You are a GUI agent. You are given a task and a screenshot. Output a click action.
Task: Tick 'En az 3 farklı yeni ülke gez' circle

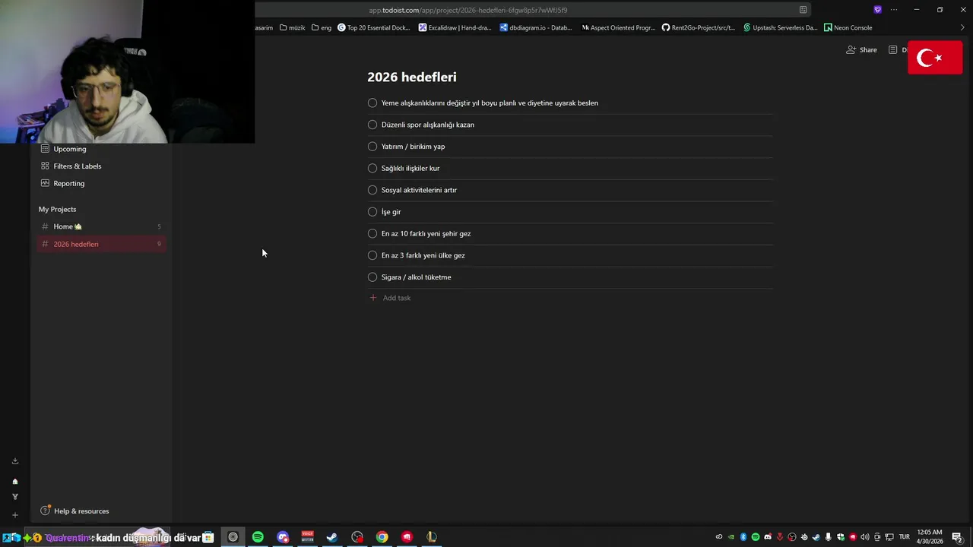(372, 255)
